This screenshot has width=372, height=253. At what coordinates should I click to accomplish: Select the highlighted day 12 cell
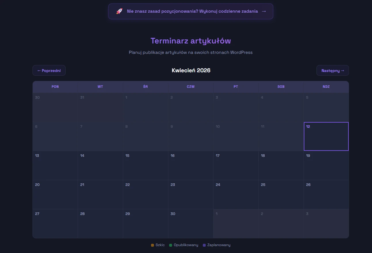pyautogui.click(x=326, y=136)
